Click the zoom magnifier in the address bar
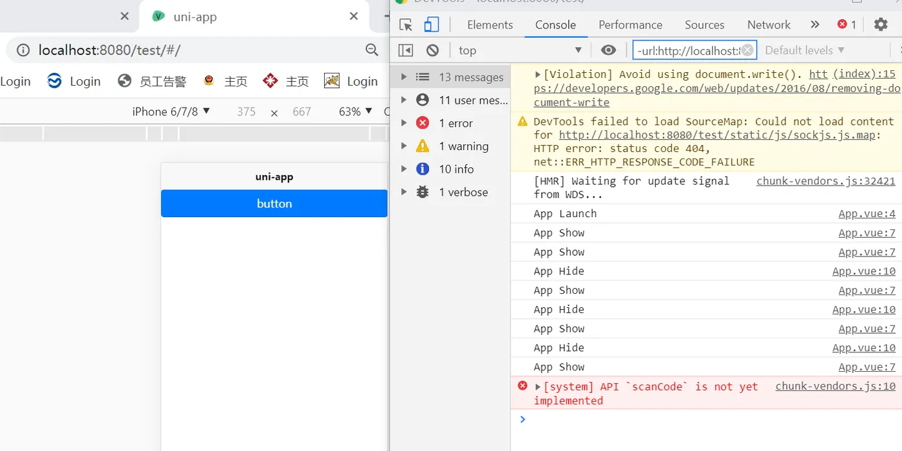This screenshot has width=902, height=451. pyautogui.click(x=372, y=50)
